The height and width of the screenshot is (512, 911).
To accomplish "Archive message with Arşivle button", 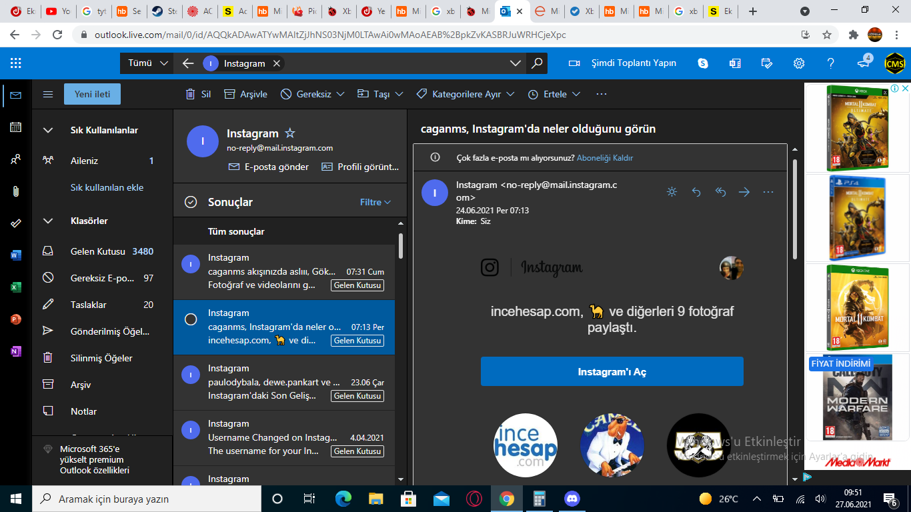I will 245,94.
